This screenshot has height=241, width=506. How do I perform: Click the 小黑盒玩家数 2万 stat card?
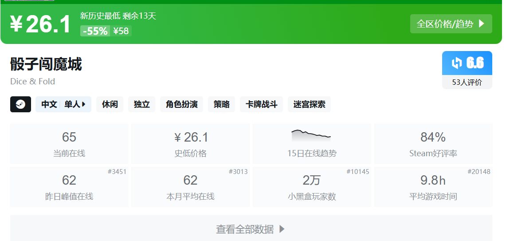311,187
